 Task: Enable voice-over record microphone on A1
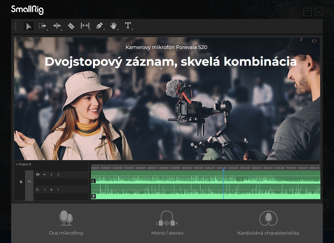tap(58, 175)
